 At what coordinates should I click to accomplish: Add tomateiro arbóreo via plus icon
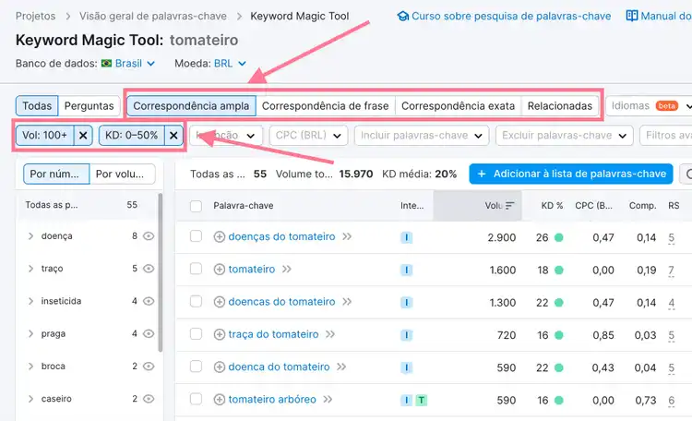coord(220,400)
